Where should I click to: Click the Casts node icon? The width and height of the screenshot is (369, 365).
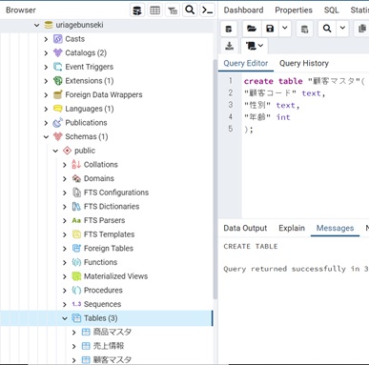[58, 39]
